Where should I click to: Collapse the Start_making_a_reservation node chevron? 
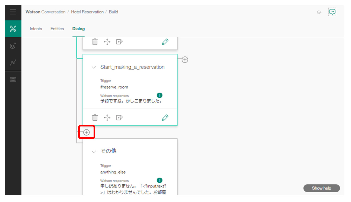click(x=94, y=67)
